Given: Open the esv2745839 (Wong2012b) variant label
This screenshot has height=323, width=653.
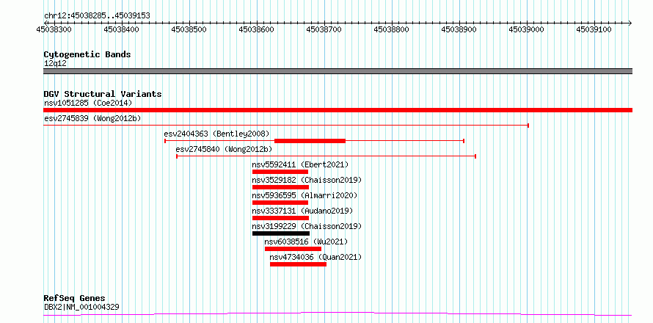Looking at the screenshot, I should click(92, 118).
